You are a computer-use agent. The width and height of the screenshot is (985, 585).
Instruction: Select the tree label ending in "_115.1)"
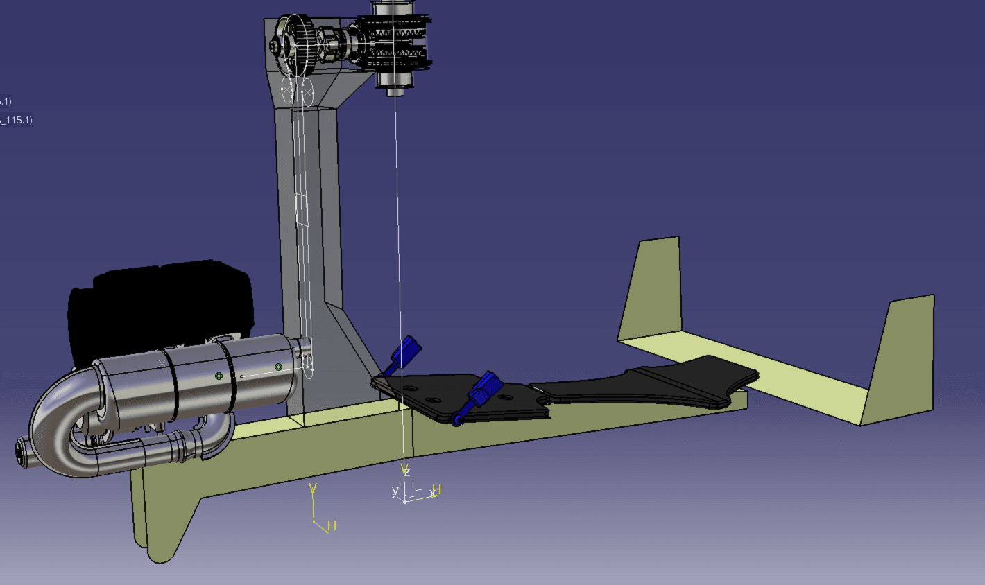pyautogui.click(x=15, y=120)
